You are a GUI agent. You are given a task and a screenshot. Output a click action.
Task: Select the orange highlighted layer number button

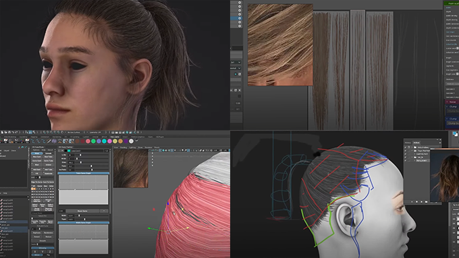coord(33,189)
